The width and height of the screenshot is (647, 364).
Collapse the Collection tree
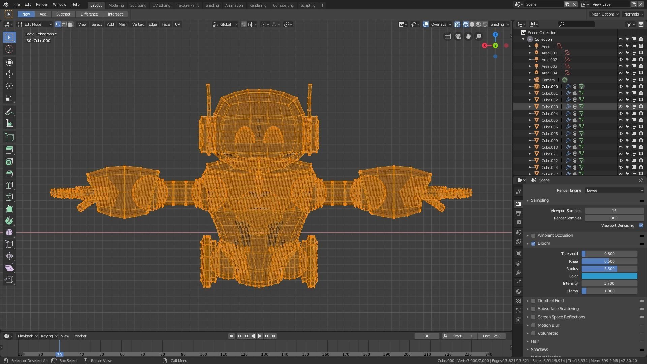pyautogui.click(x=523, y=39)
